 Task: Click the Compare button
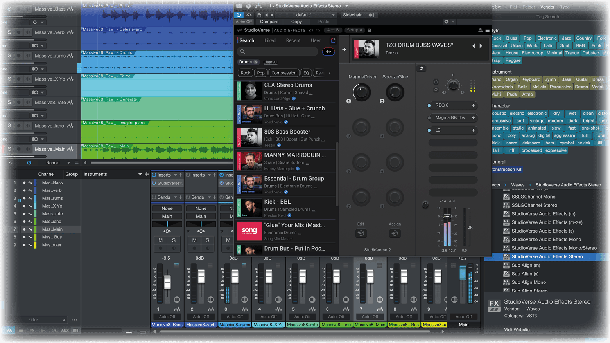tap(269, 22)
